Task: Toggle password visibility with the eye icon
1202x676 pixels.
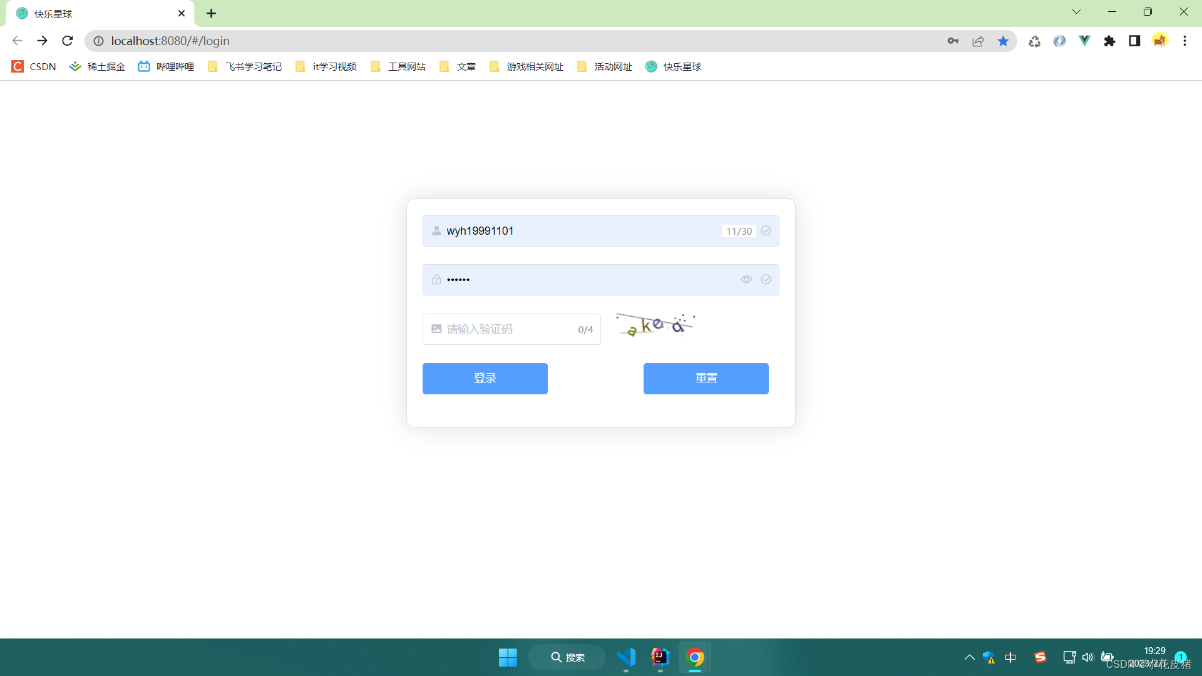Action: tap(746, 279)
